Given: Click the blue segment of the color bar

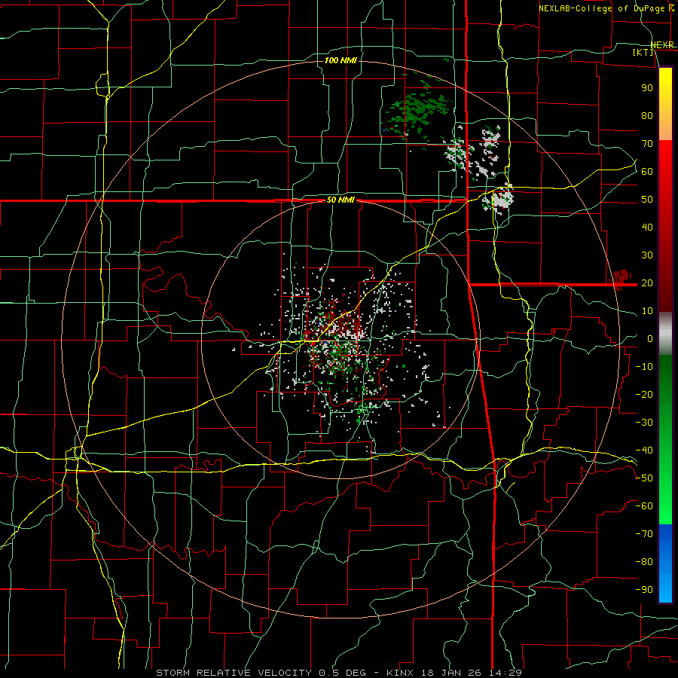Looking at the screenshot, I should (665, 563).
